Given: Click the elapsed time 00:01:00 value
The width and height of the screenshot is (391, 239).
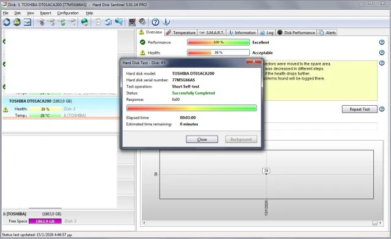Looking at the screenshot, I should click(x=188, y=117).
